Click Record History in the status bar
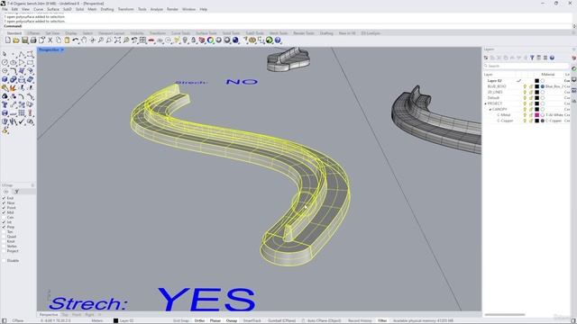 (x=360, y=320)
